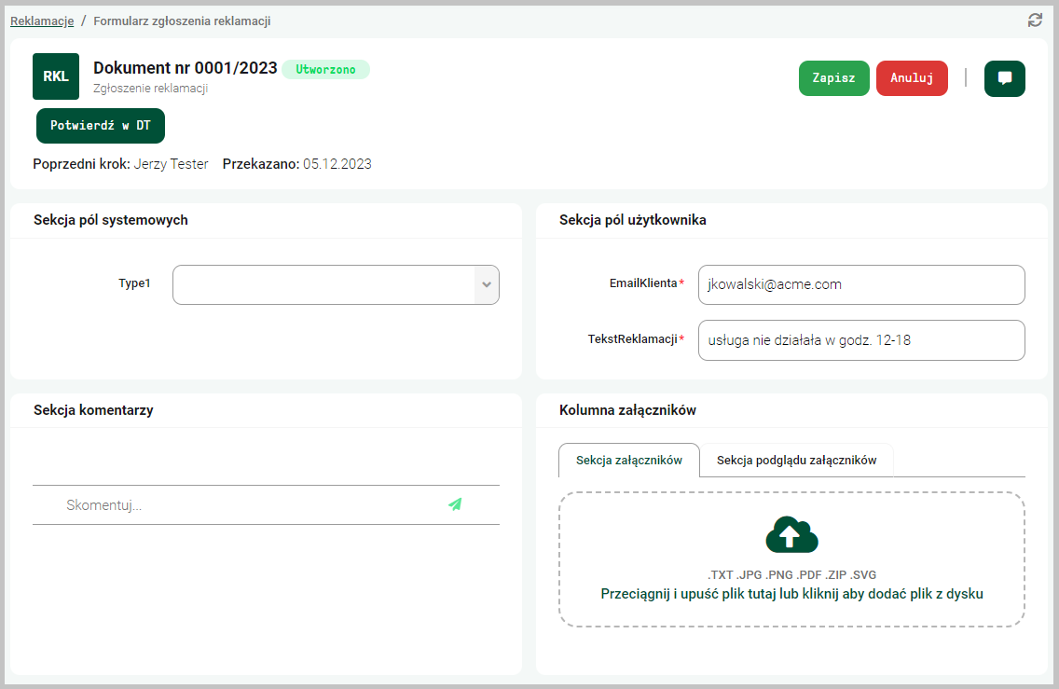This screenshot has height=689, width=1059.
Task: Focus the EmailKlienta input field
Action: click(x=860, y=284)
